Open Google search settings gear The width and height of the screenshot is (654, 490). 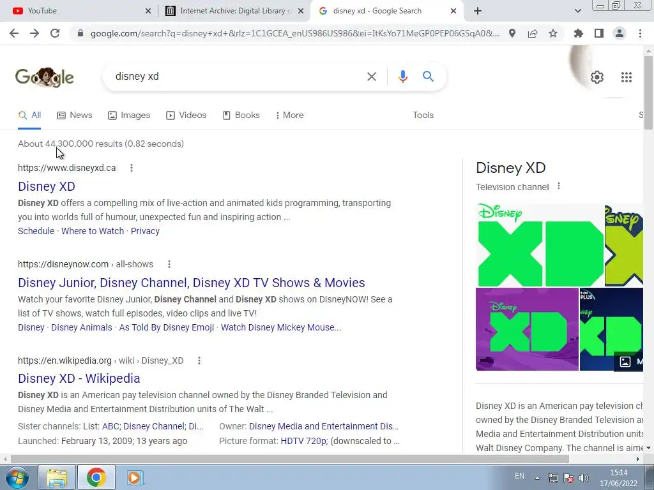pyautogui.click(x=597, y=77)
